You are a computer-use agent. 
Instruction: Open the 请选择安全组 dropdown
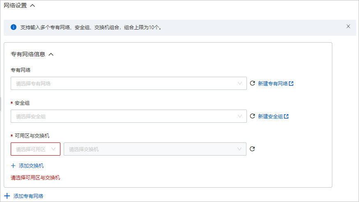(x=129, y=116)
